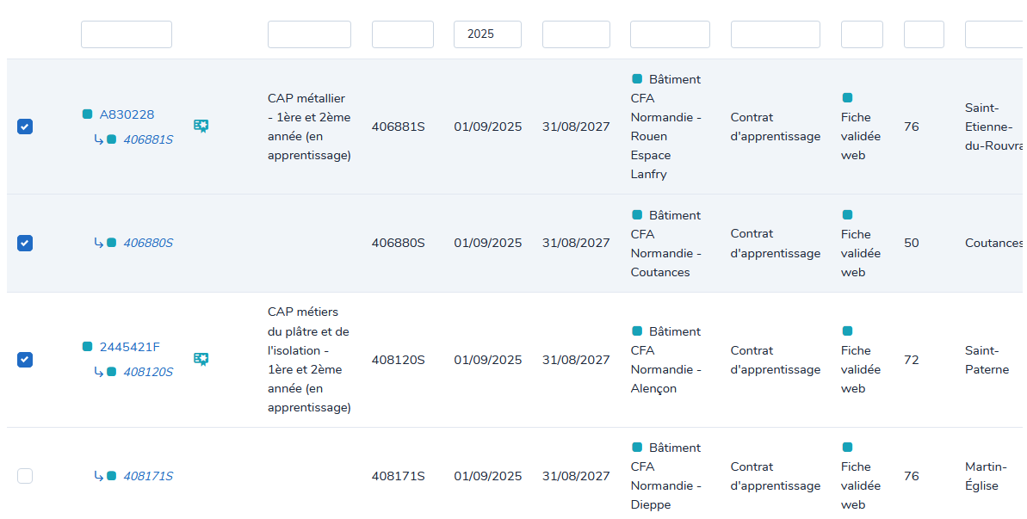Click the filter box above the CAP métallier column

(x=309, y=34)
